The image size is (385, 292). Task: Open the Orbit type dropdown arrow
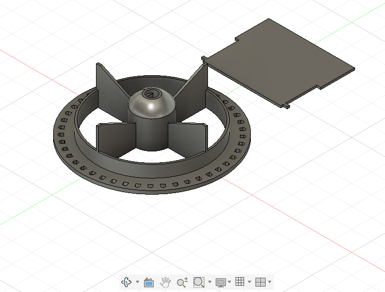pyautogui.click(x=137, y=282)
